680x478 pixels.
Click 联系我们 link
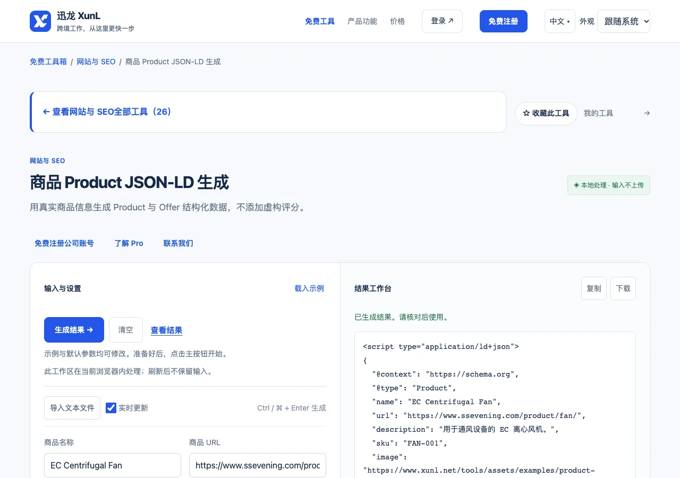click(x=178, y=243)
